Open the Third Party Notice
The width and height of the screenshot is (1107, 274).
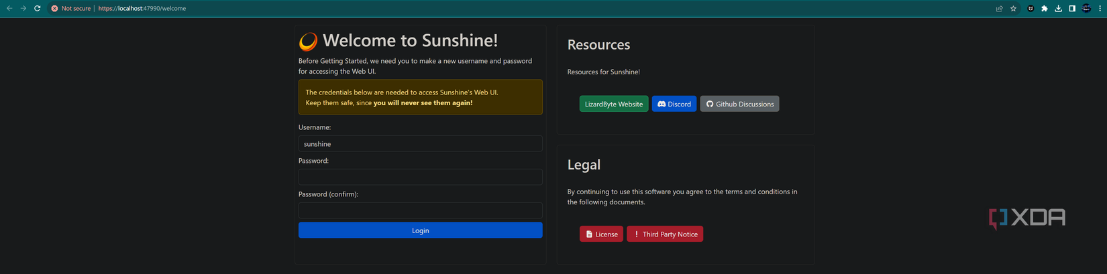coord(664,234)
